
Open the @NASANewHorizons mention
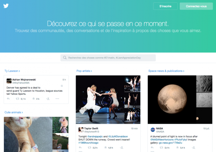[162, 140]
